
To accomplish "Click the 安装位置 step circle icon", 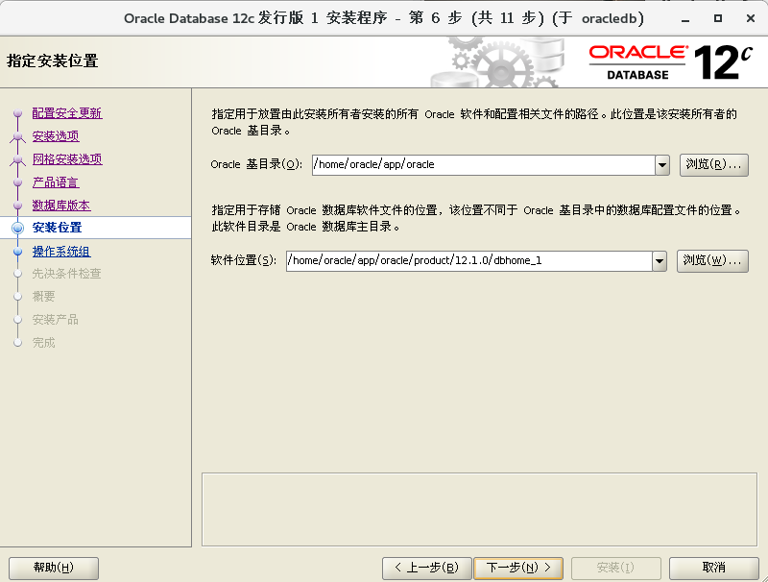I will 17,228.
